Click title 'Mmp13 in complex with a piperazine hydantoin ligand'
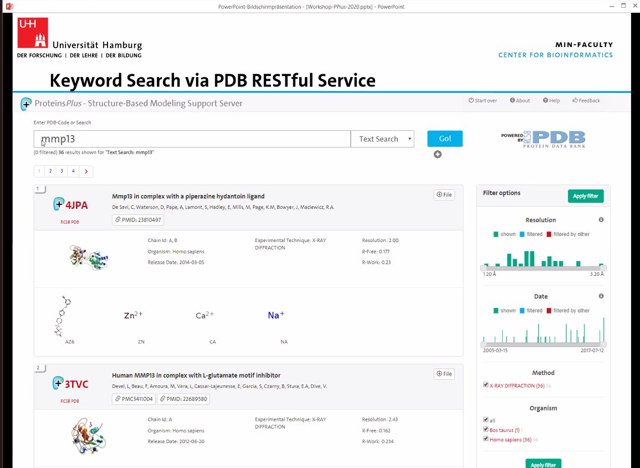 tap(188, 196)
